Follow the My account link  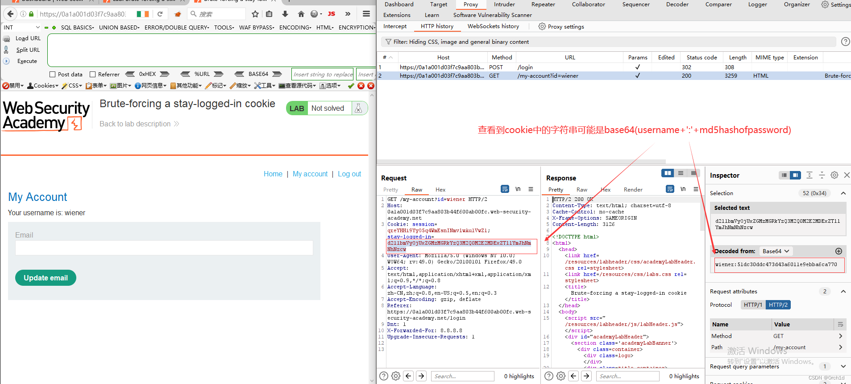tap(310, 174)
